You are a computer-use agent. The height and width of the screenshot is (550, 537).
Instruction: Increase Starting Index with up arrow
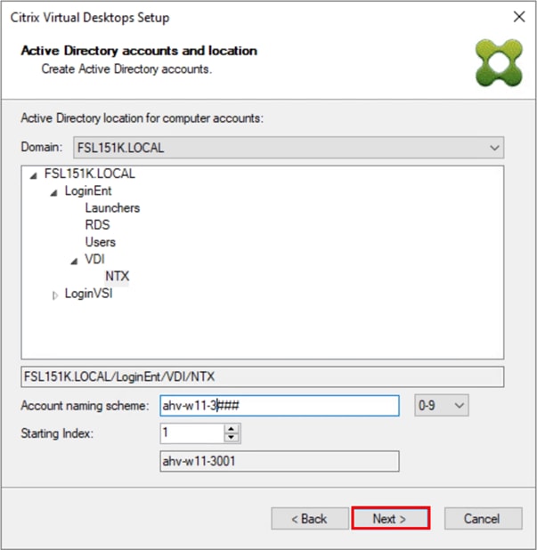[232, 429]
